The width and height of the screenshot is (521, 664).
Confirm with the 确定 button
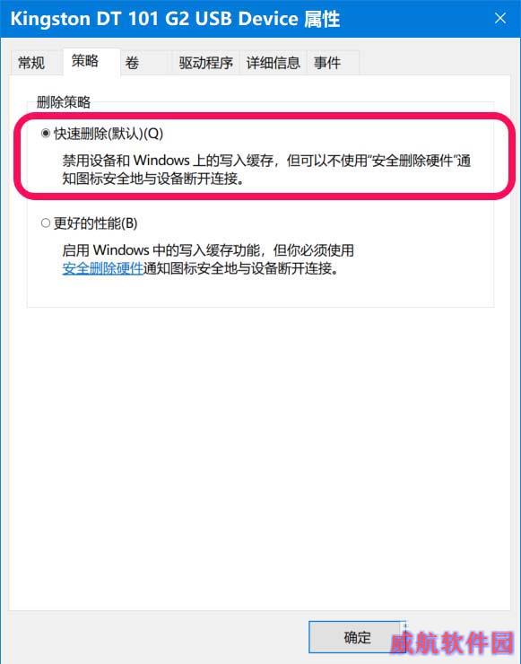(357, 637)
